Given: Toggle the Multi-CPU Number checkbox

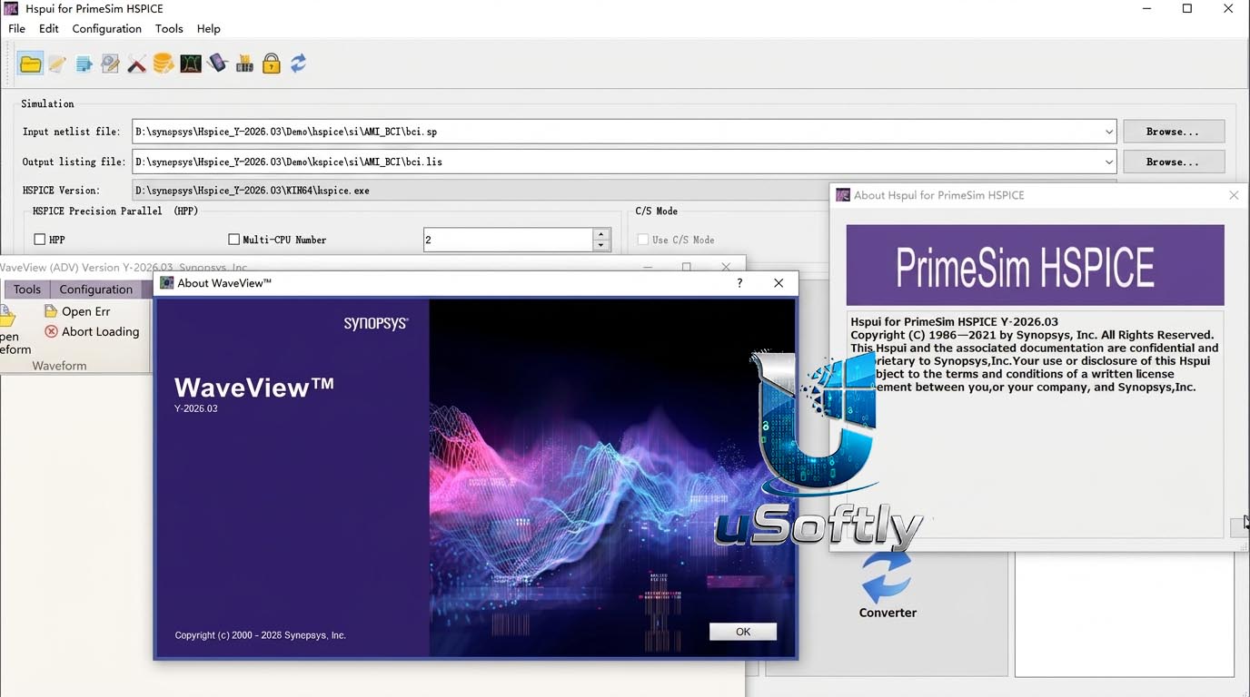Looking at the screenshot, I should [233, 240].
